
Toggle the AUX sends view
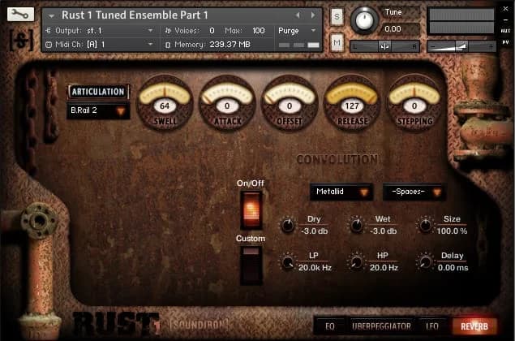[505, 31]
